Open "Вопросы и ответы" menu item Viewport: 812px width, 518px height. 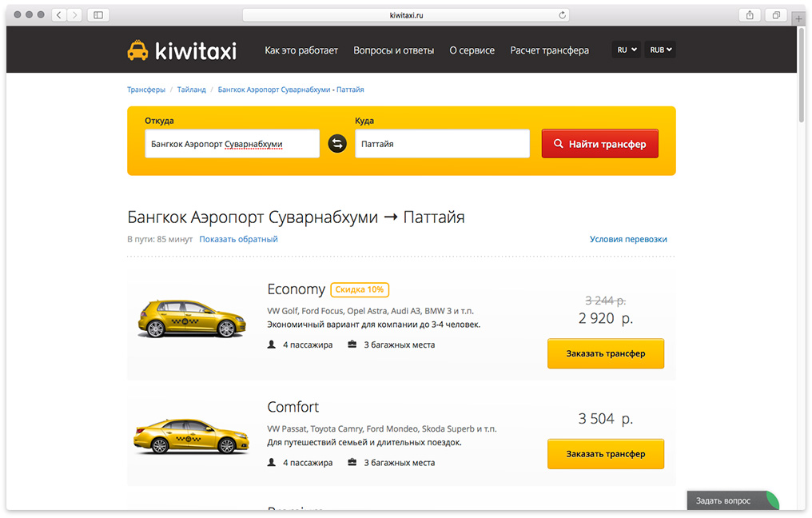click(x=393, y=50)
